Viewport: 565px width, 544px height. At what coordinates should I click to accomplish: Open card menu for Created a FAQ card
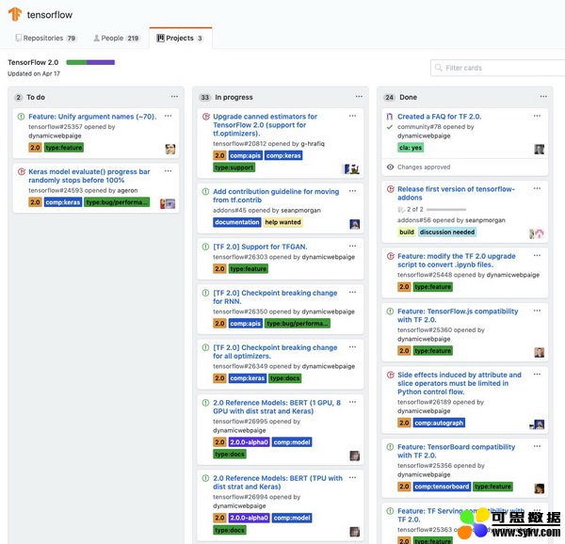[537, 116]
